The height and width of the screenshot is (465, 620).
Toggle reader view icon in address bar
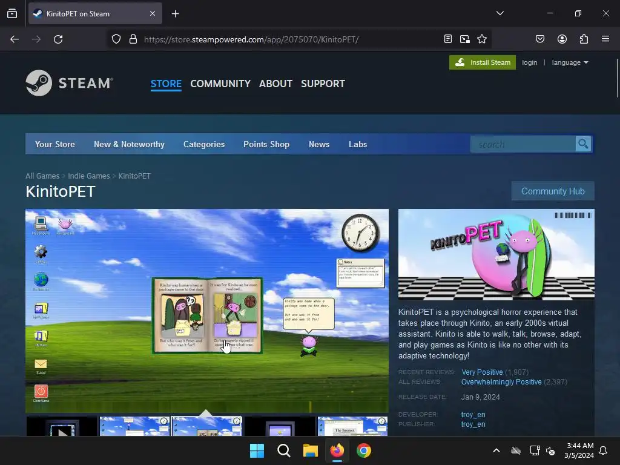[448, 39]
